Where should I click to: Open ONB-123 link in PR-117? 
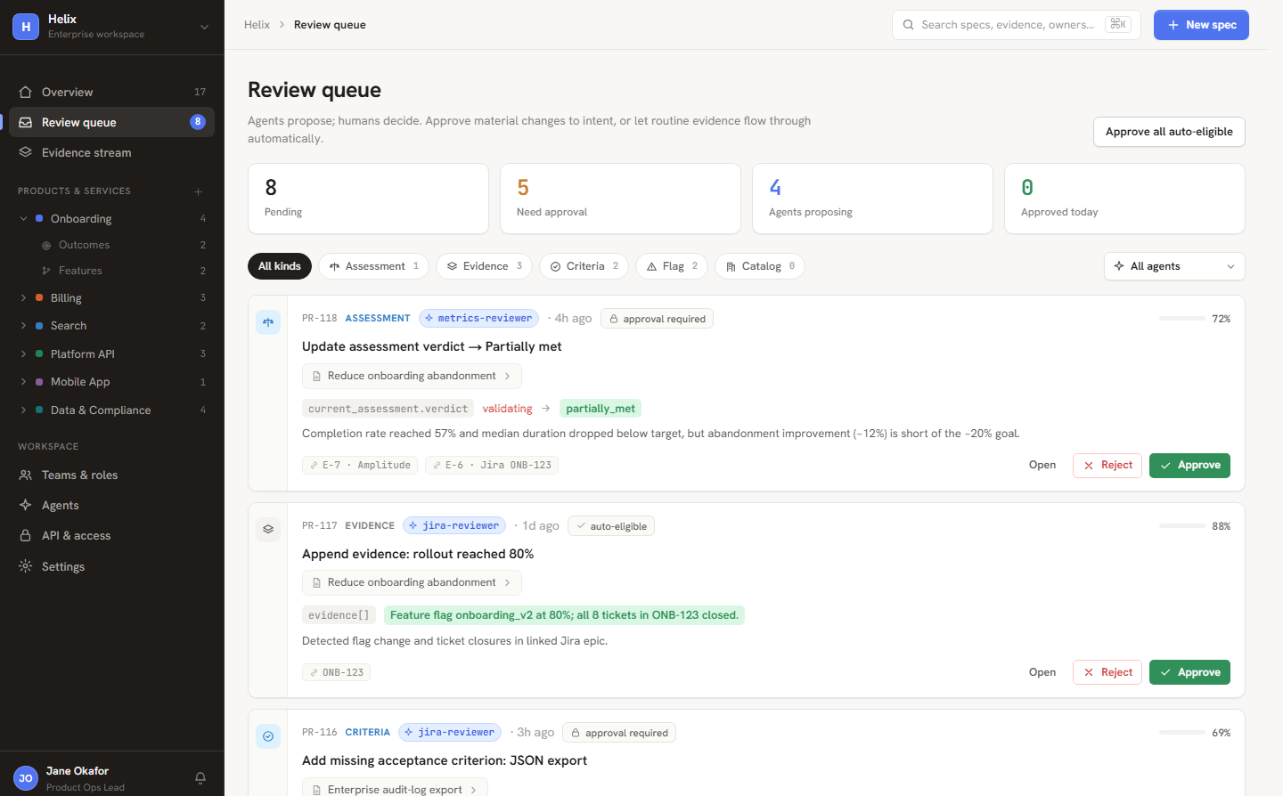pos(336,672)
